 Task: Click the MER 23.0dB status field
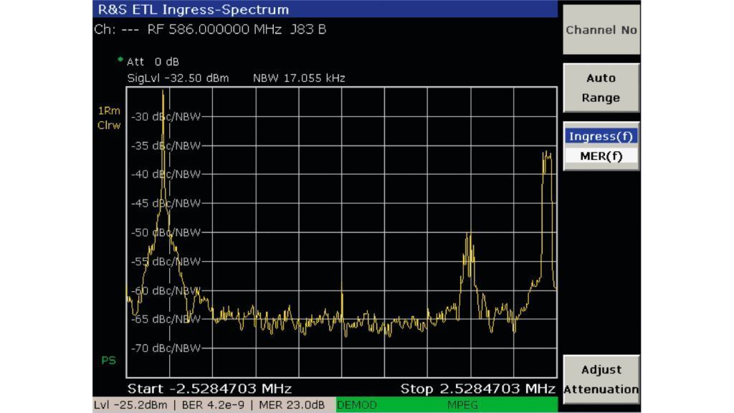[x=296, y=405]
